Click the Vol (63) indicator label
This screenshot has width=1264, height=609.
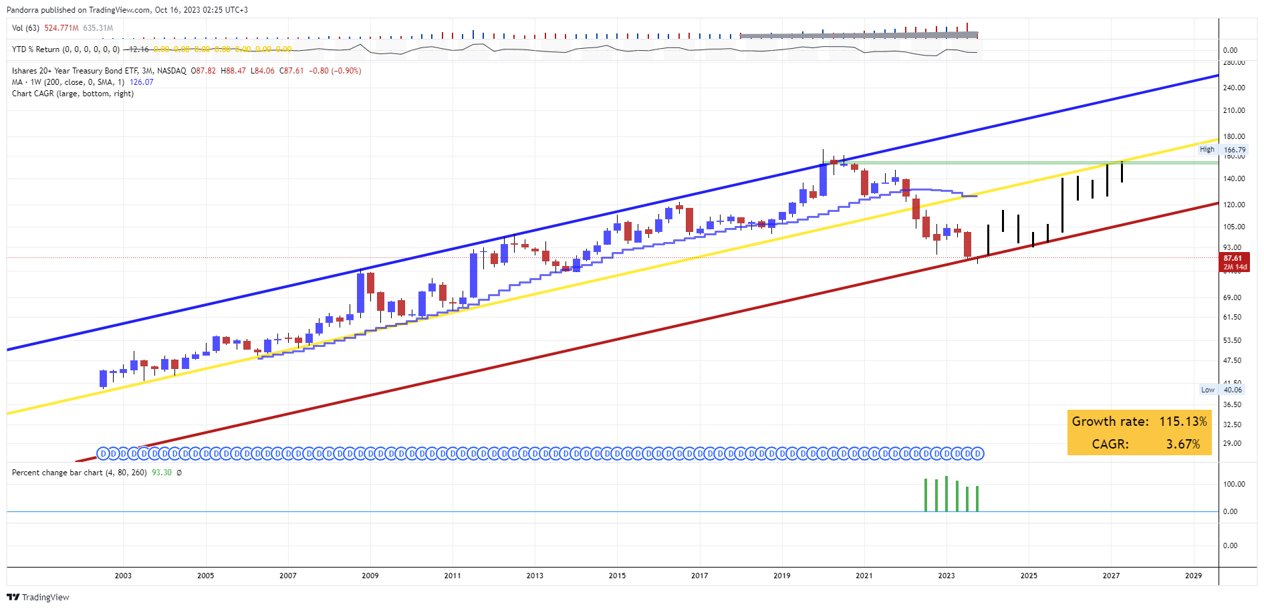click(25, 28)
